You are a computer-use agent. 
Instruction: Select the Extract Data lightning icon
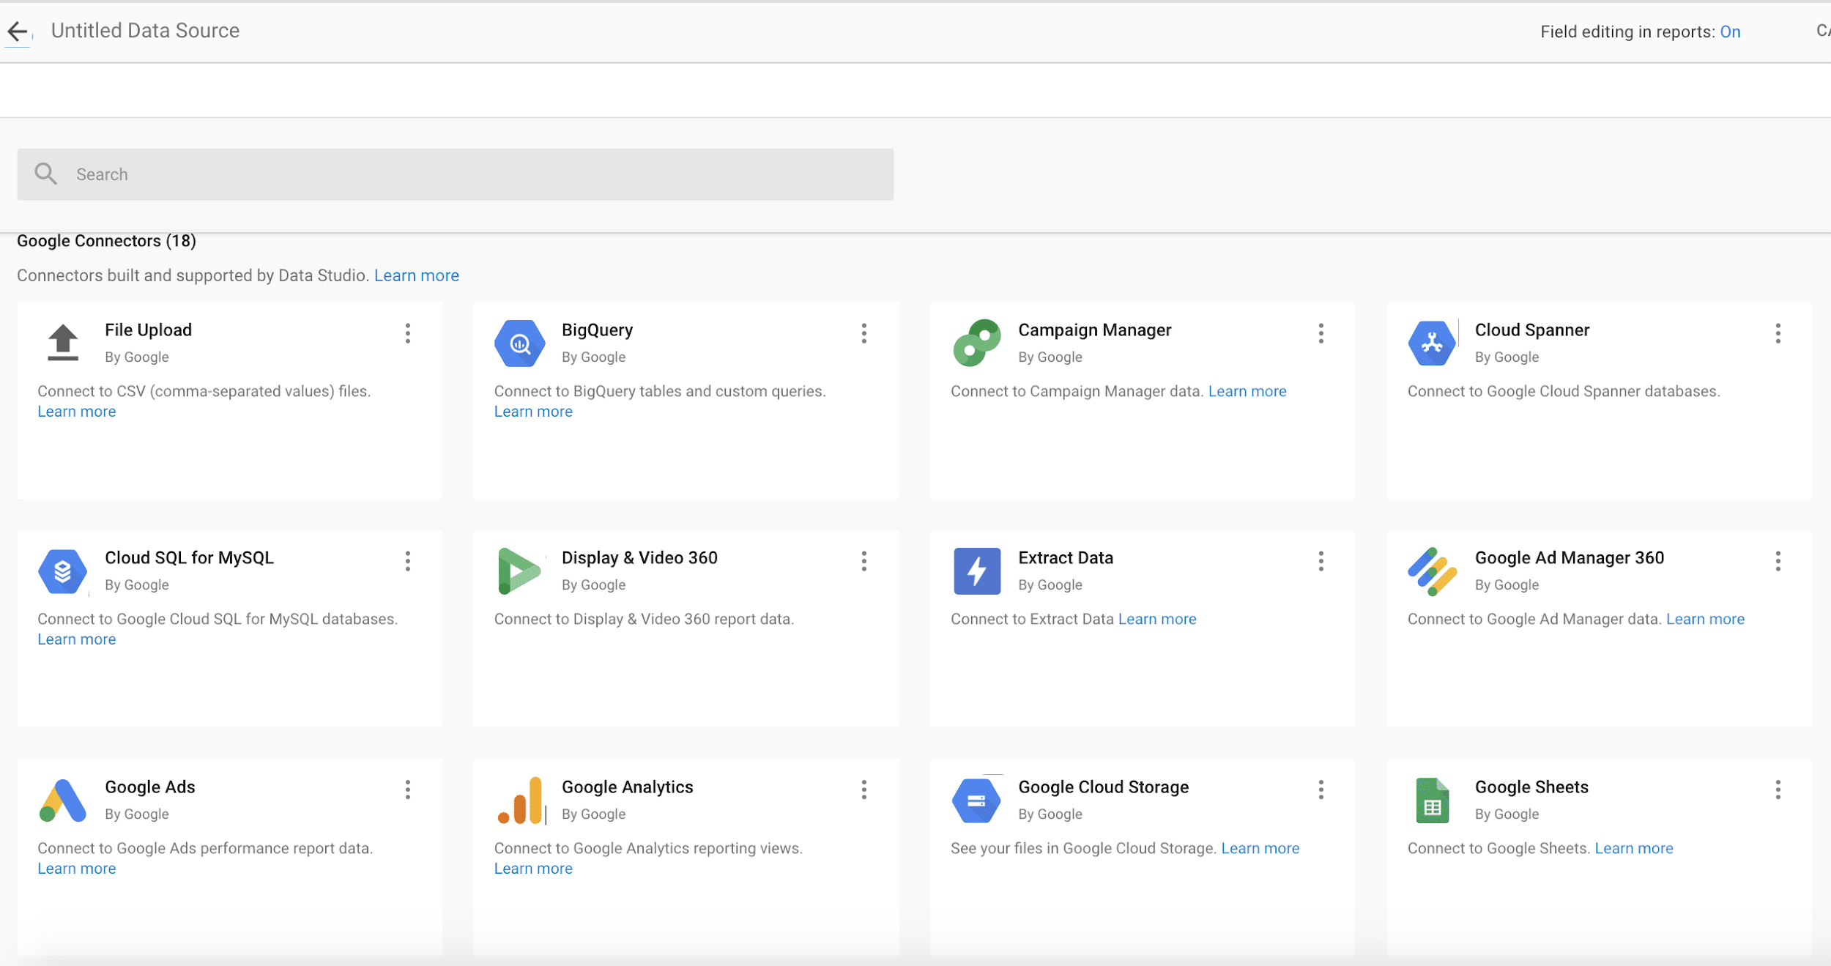point(977,571)
